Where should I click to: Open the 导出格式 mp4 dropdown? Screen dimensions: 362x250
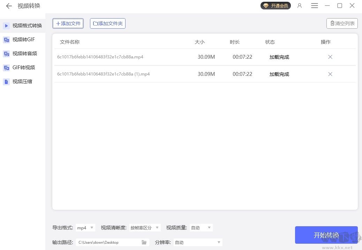(x=85, y=228)
